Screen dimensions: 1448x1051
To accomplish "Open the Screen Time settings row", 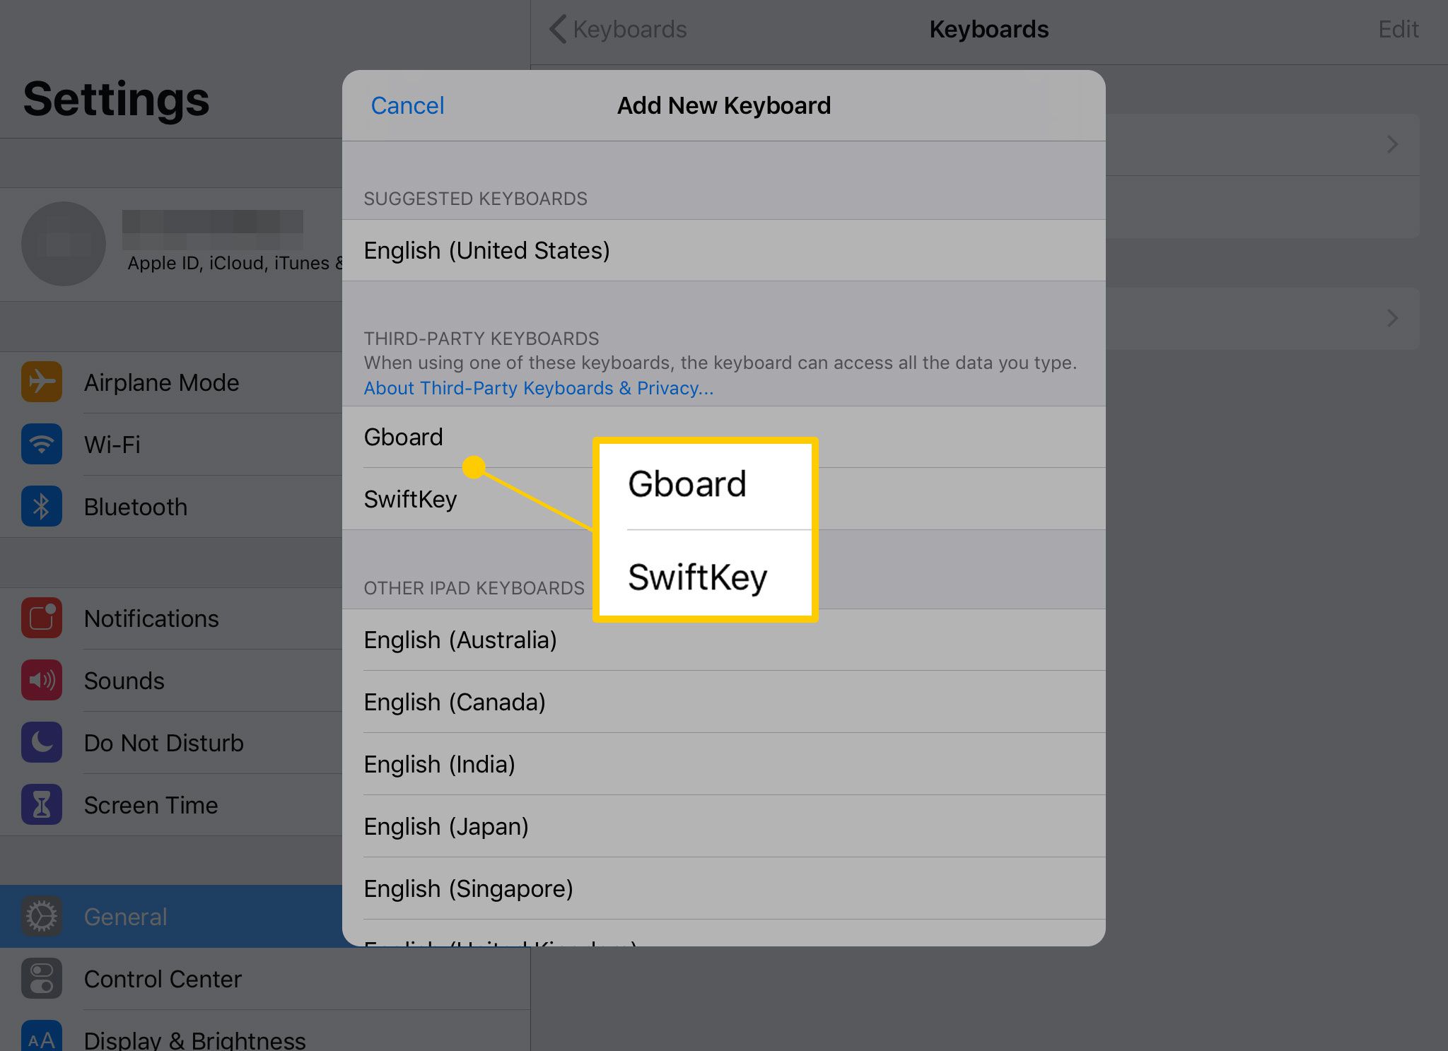I will click(171, 804).
